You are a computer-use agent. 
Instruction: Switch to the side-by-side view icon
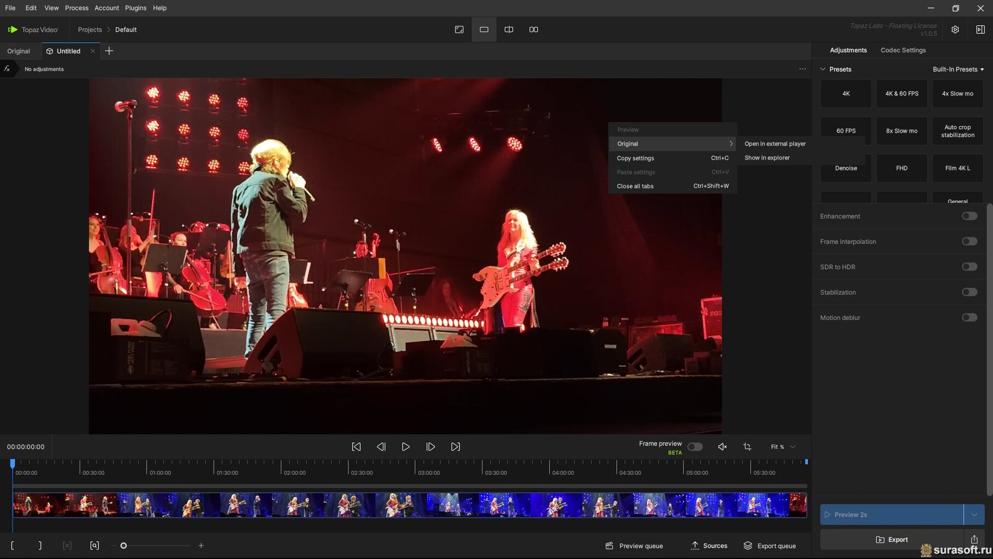(533, 30)
